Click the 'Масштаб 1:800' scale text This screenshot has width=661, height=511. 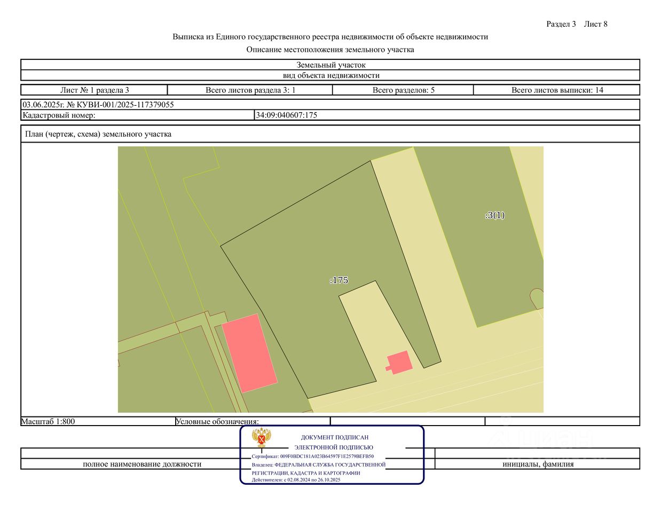[48, 421]
